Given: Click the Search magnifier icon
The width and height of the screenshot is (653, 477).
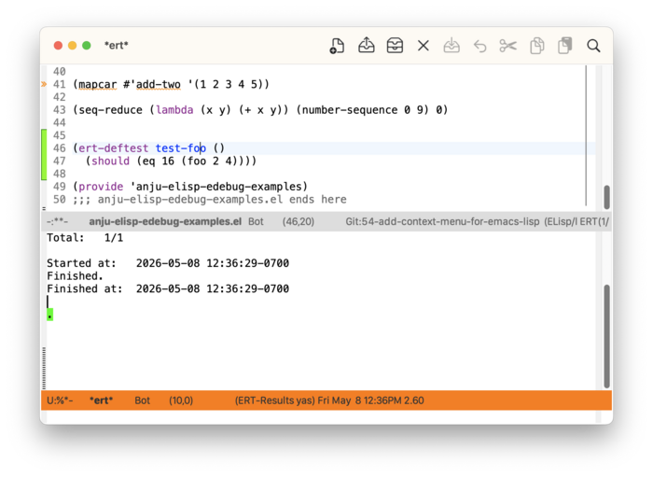Looking at the screenshot, I should 593,46.
